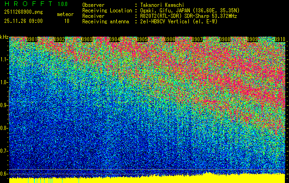The height and width of the screenshot is (183, 289).
Task: Click the 0.9 frequency axis label
Action: [x=4, y=105]
